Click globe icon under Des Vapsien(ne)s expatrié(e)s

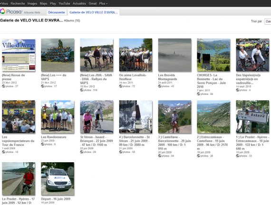tap(238, 90)
